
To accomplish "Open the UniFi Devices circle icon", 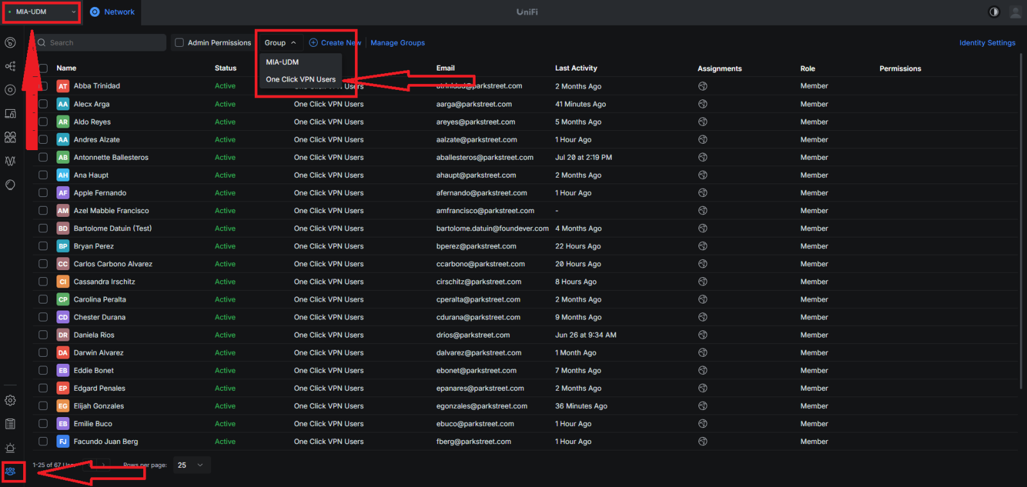I will pyautogui.click(x=10, y=90).
